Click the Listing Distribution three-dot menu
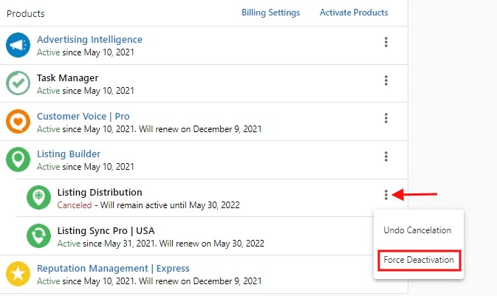The width and height of the screenshot is (497, 296). pos(385,195)
